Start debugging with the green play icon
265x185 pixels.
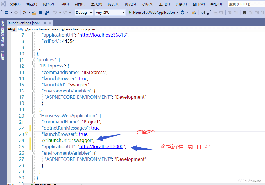[x=130, y=13]
